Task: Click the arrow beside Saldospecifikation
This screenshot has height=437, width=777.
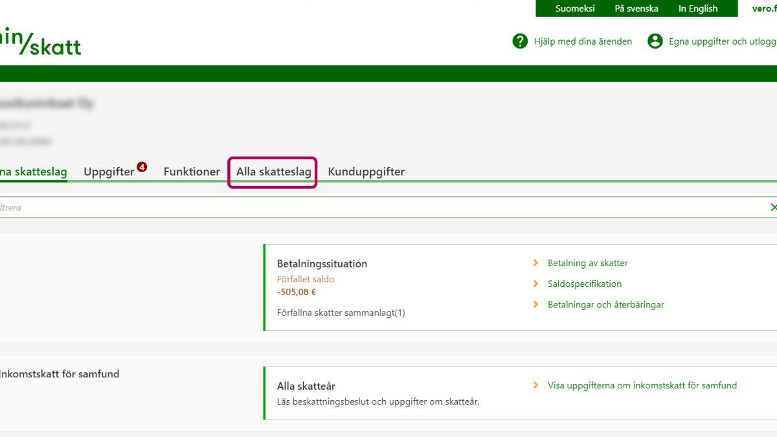Action: (535, 284)
